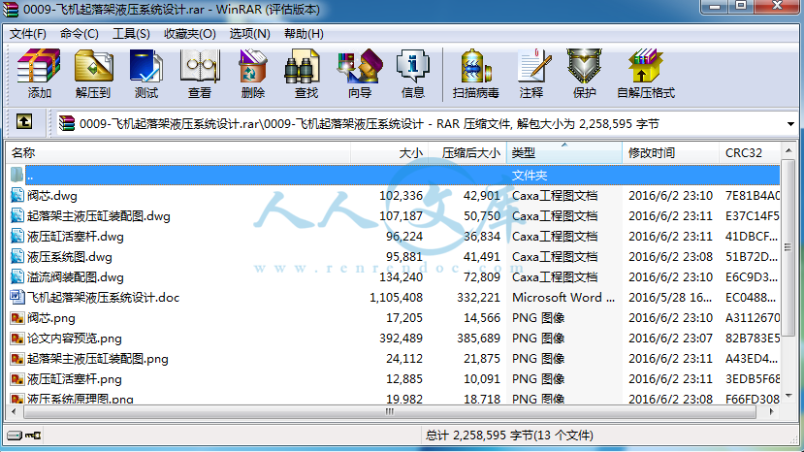Click the 扫描病毒 (Virus Scan) icon
The image size is (804, 452).
(476, 66)
